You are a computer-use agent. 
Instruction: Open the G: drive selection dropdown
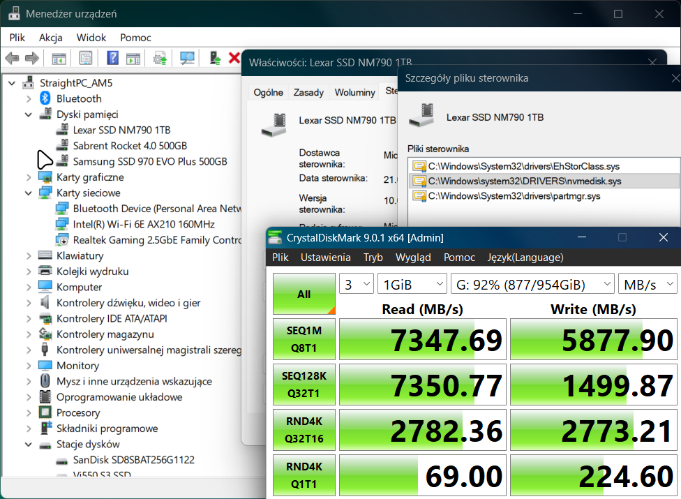point(532,285)
